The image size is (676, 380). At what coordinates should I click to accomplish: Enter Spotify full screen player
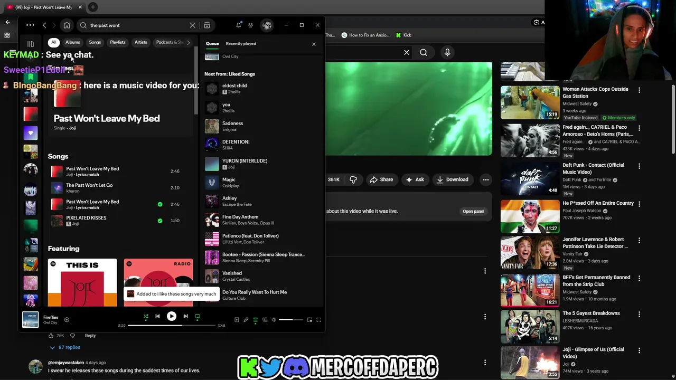click(318, 320)
